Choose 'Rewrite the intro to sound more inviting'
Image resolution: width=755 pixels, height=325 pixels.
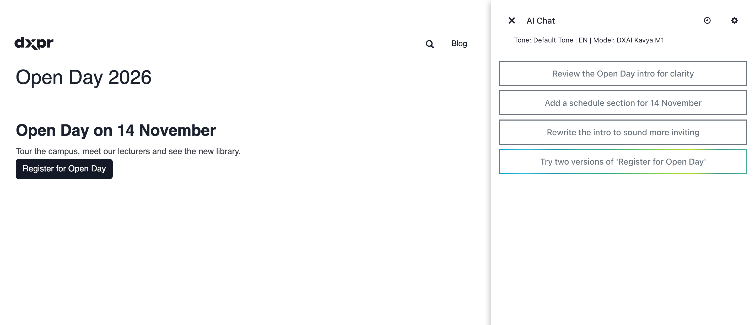pyautogui.click(x=623, y=132)
